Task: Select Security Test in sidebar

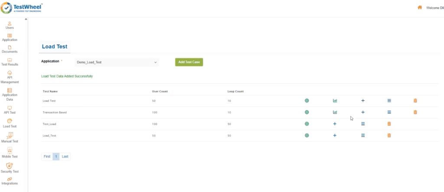Action: pyautogui.click(x=10, y=168)
